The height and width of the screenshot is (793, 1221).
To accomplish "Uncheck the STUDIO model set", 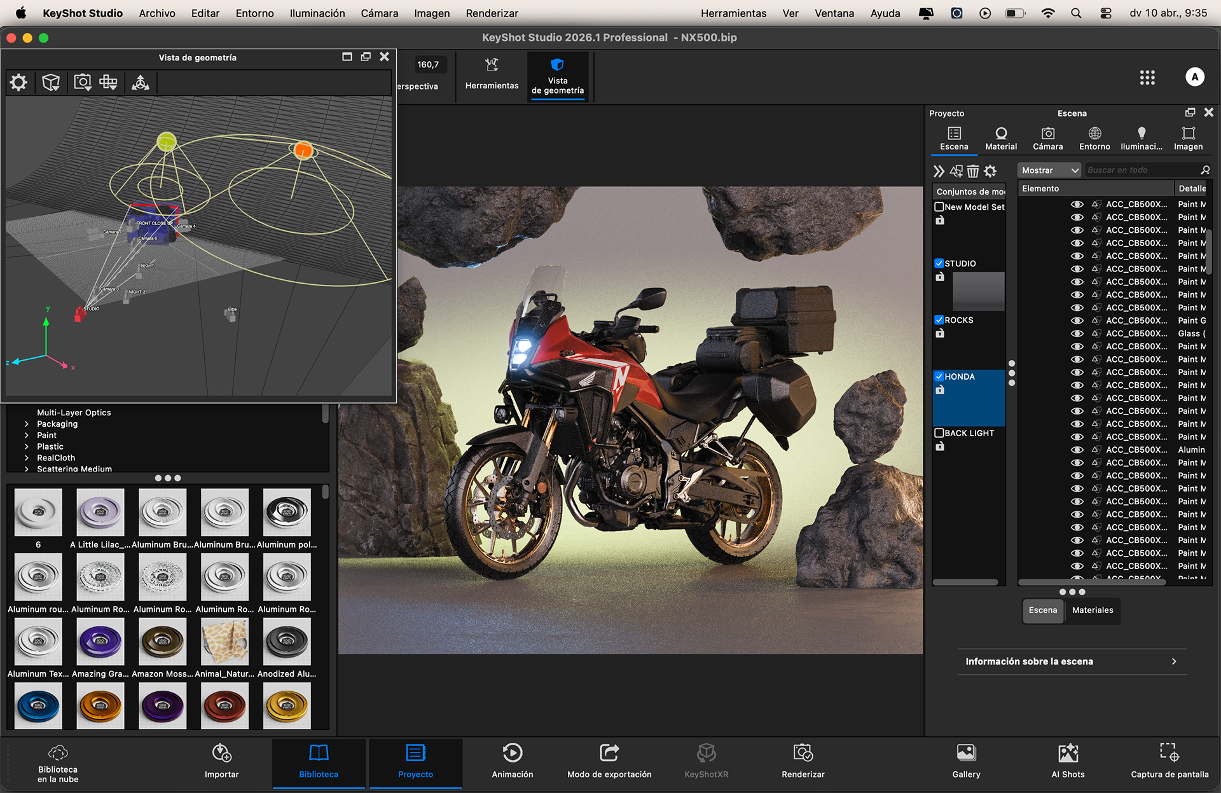I will pyautogui.click(x=939, y=263).
